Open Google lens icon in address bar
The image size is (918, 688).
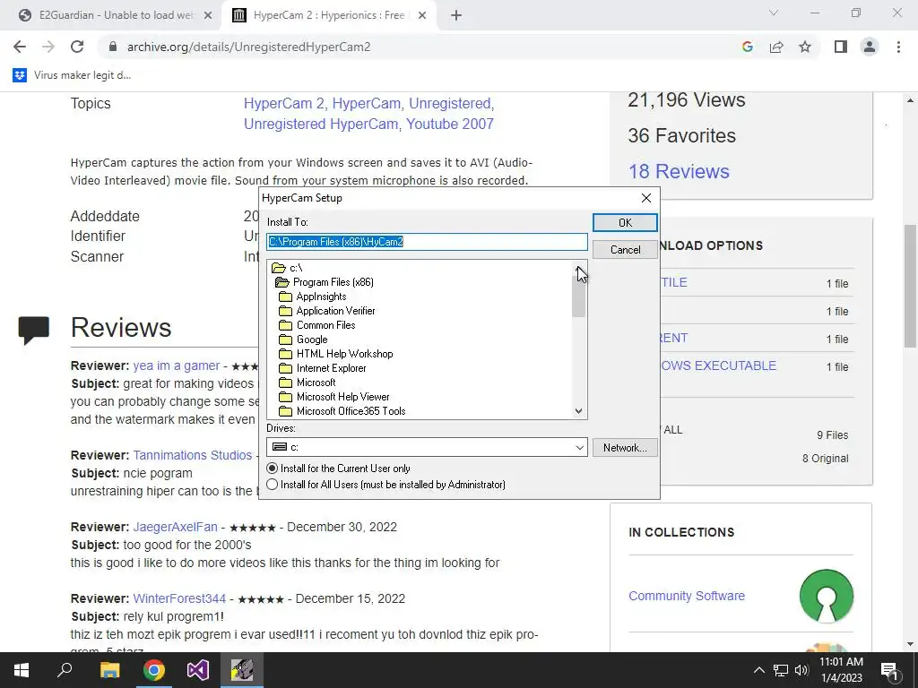(747, 47)
